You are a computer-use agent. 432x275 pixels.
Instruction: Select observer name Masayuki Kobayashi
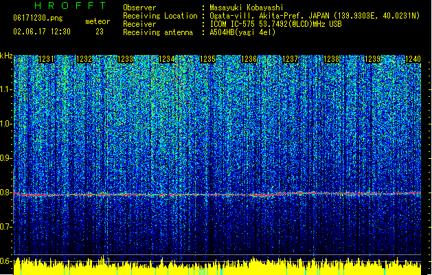[x=247, y=8]
